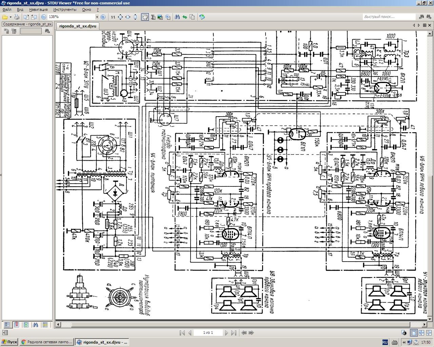
Task: Click the Быстрый поиск quick search field
Action: pyautogui.click(x=389, y=17)
